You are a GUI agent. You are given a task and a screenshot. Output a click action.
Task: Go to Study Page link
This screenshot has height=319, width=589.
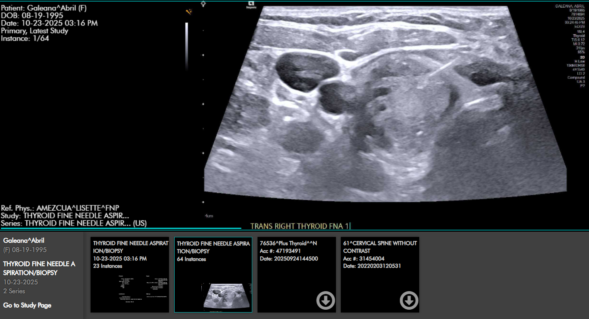27,305
